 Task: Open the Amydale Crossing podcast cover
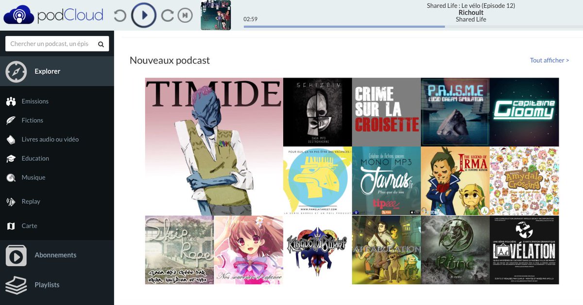[x=524, y=181]
